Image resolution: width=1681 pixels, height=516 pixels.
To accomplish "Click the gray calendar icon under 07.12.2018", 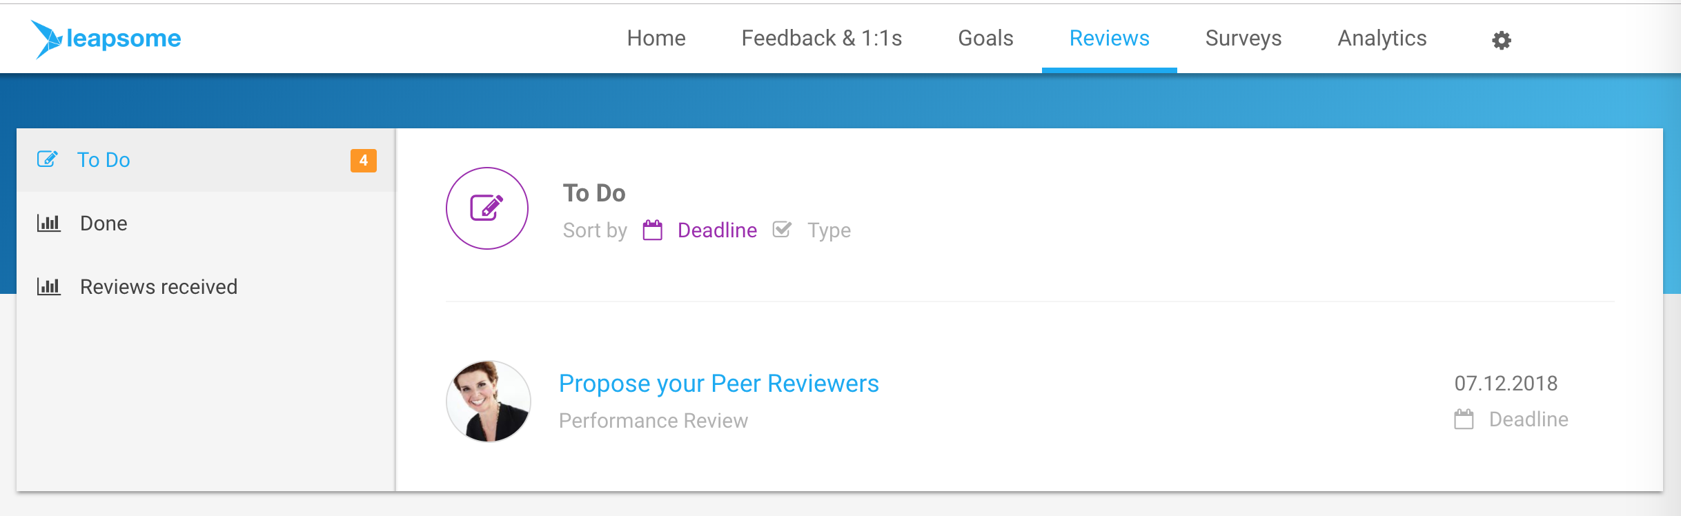I will pos(1464,419).
